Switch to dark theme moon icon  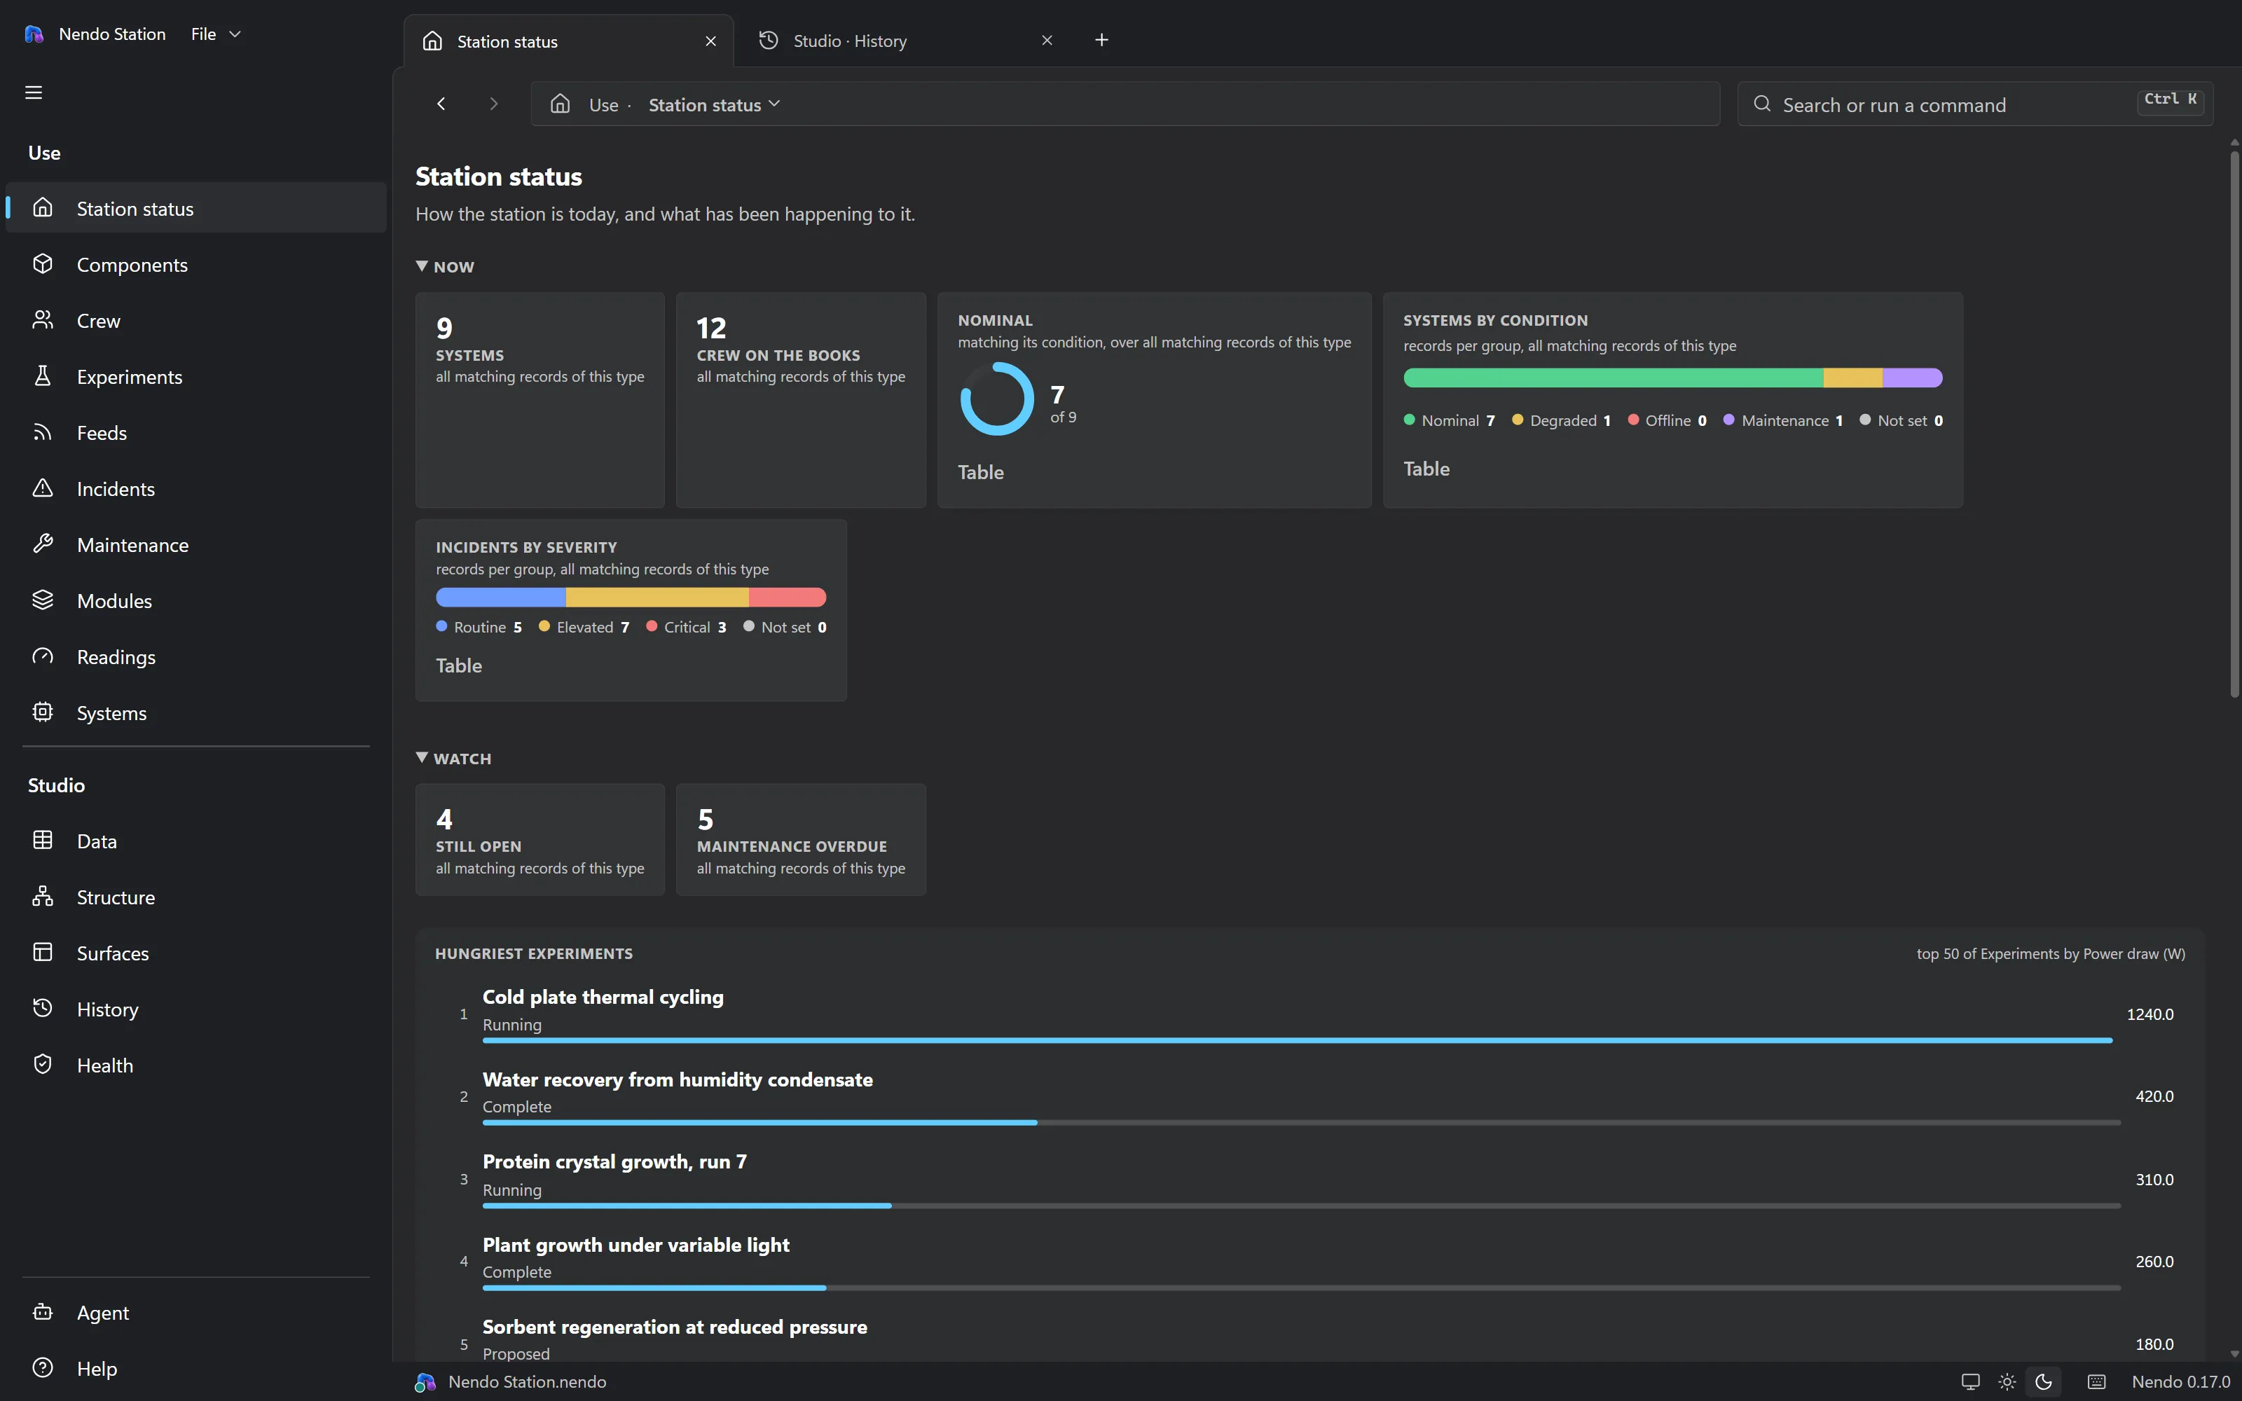click(x=2044, y=1381)
